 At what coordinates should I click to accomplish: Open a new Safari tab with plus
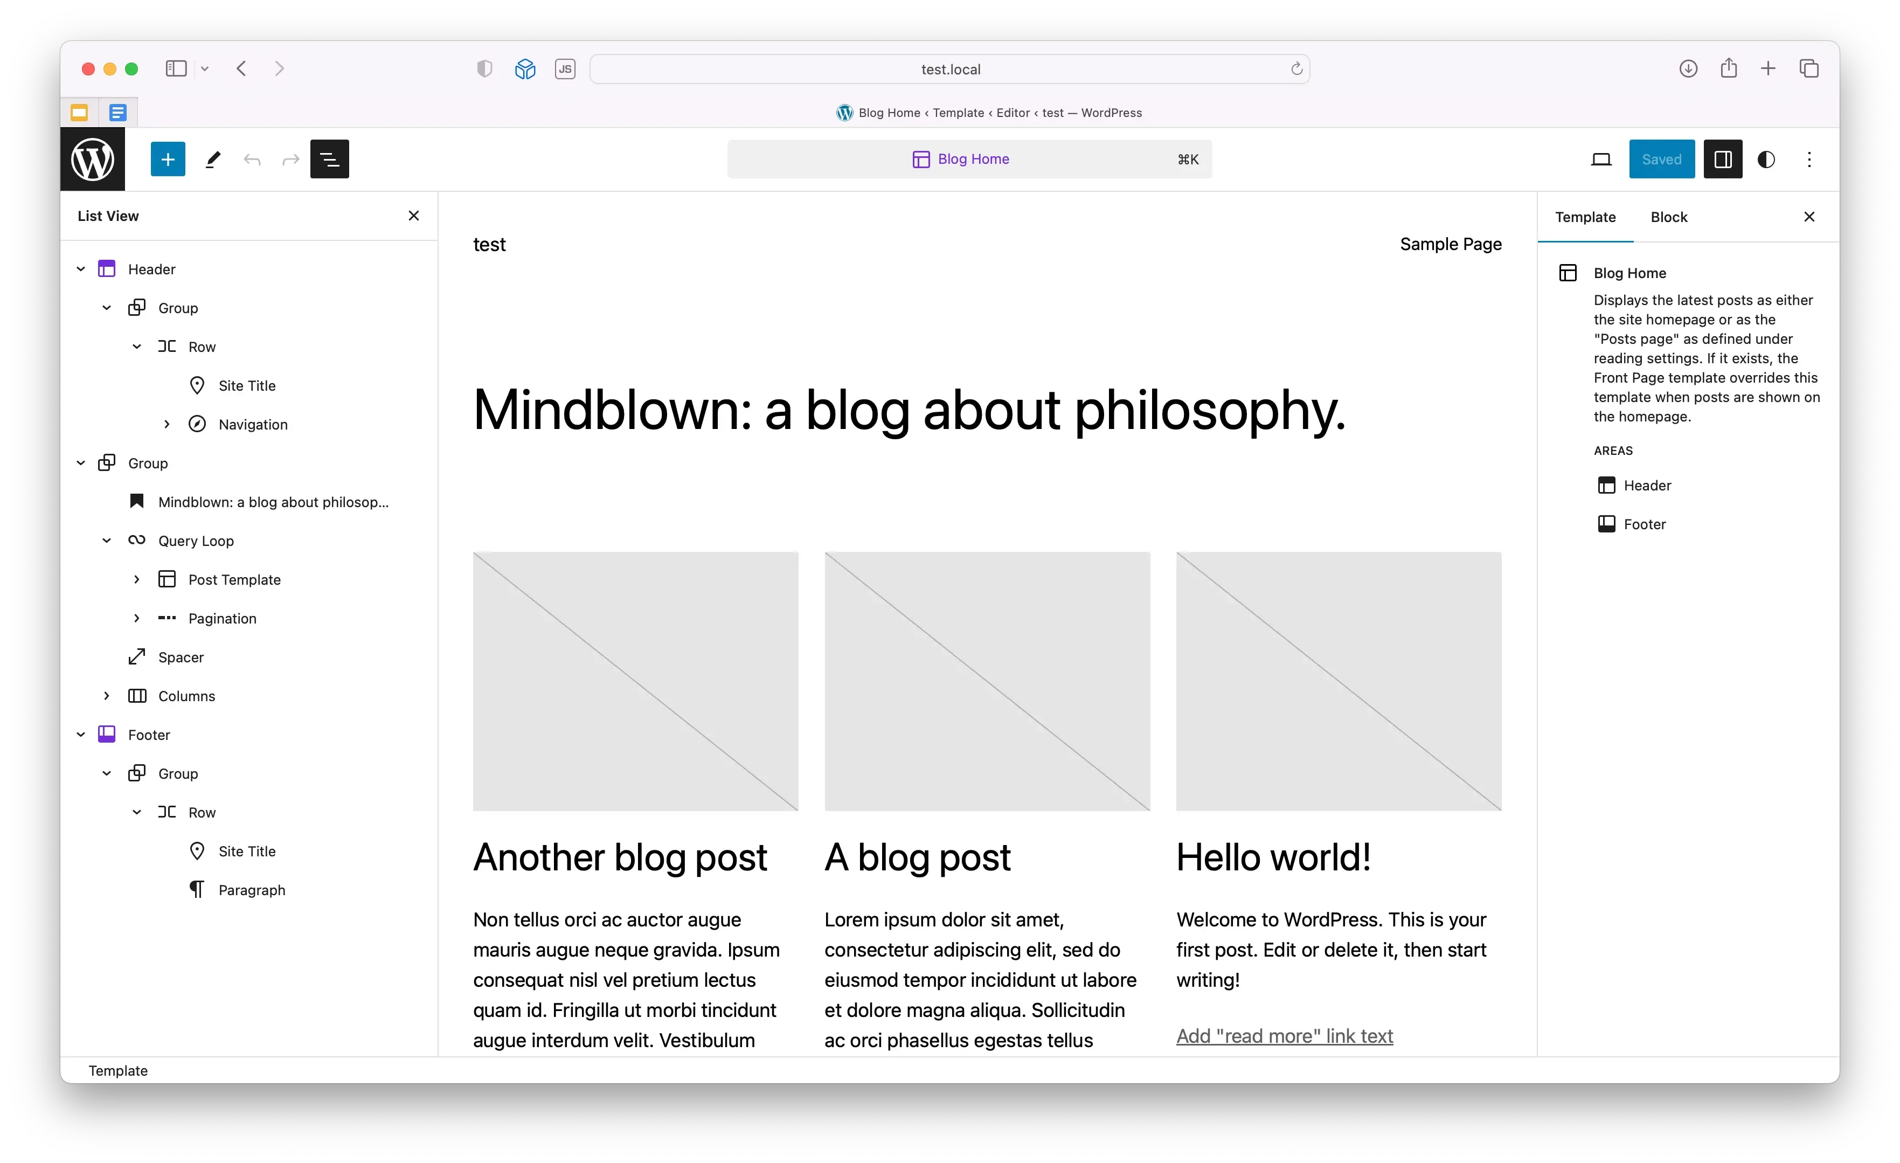(x=1768, y=68)
